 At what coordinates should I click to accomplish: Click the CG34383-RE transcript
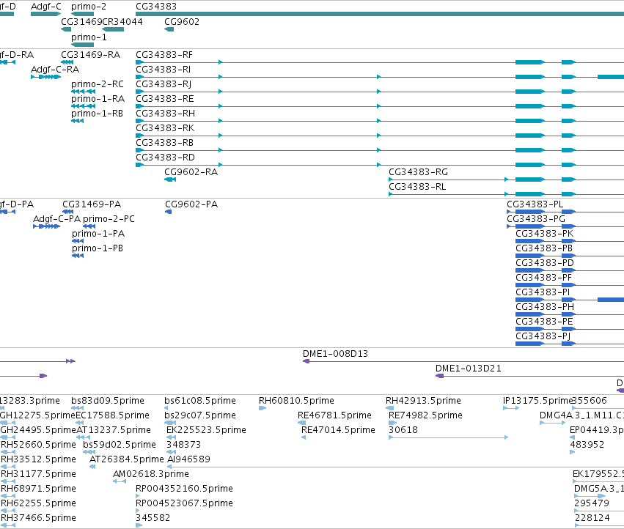(380, 106)
